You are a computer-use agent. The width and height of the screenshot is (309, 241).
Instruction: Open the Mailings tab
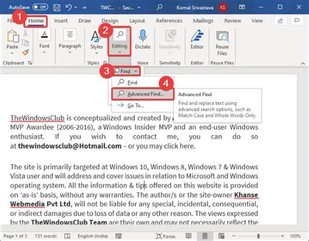203,21
